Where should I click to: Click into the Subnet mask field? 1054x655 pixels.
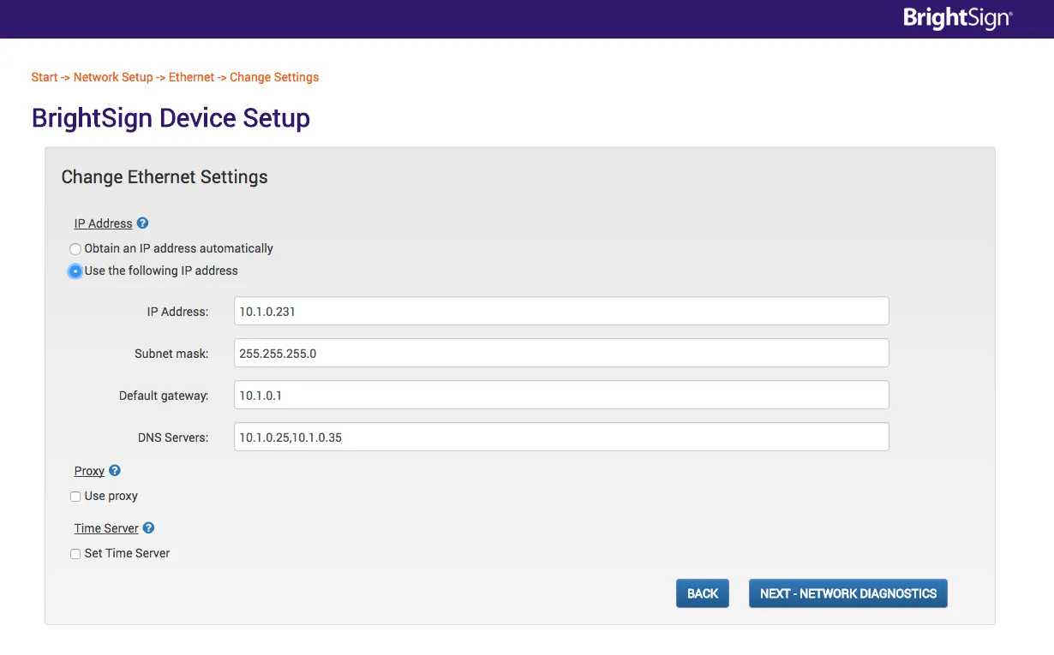(561, 353)
